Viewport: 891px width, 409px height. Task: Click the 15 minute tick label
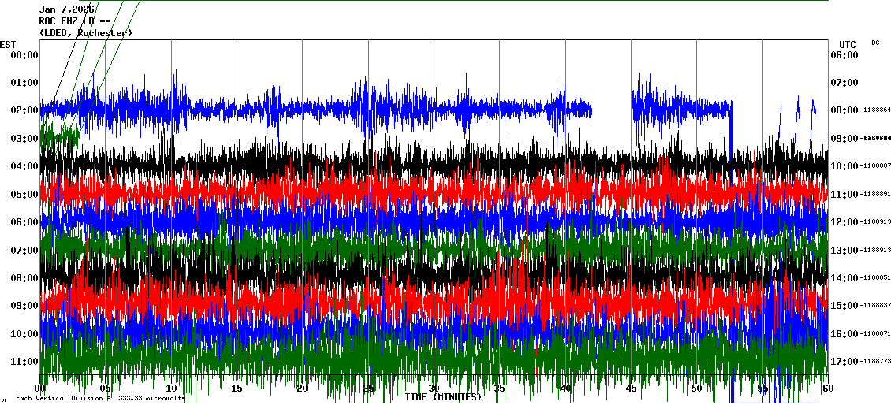(237, 389)
